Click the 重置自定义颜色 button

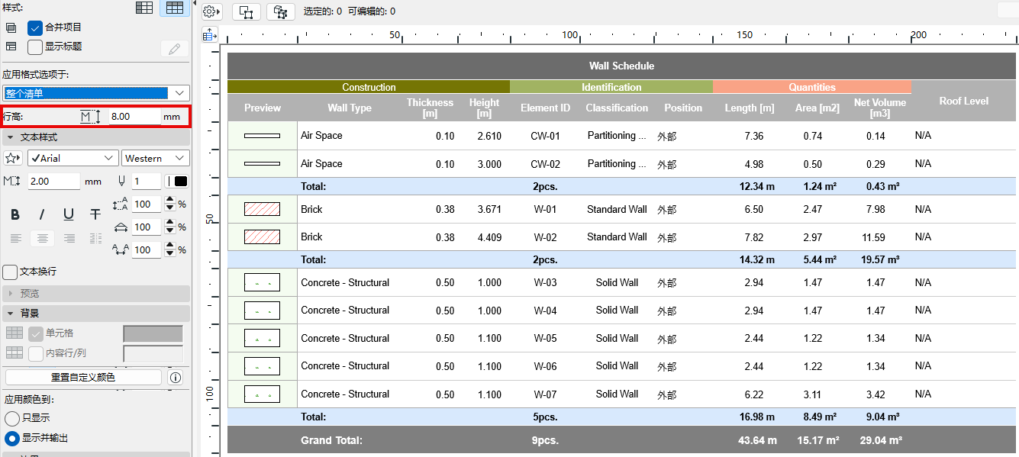83,377
